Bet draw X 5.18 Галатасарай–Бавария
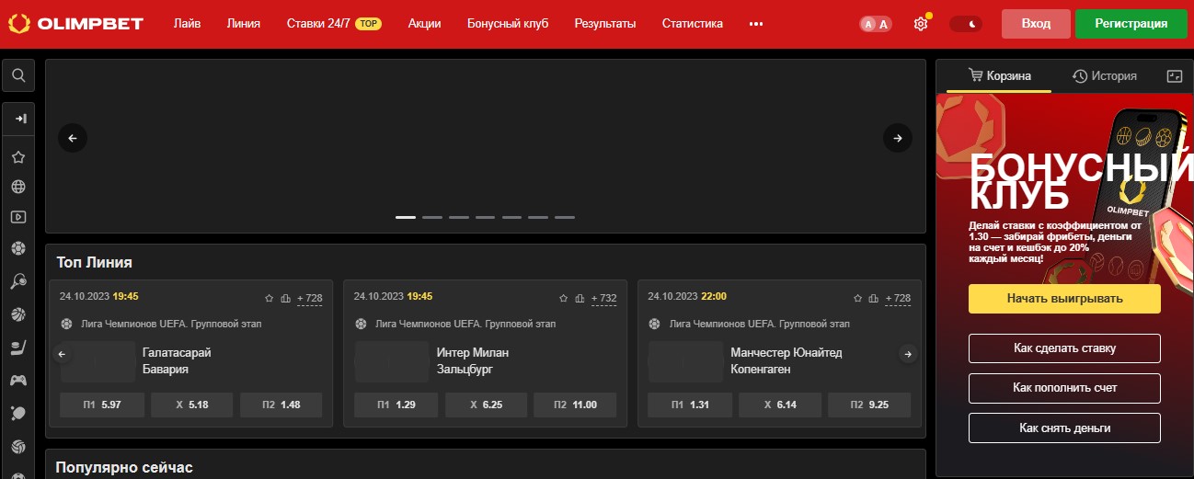This screenshot has height=479, width=1194. 191,405
